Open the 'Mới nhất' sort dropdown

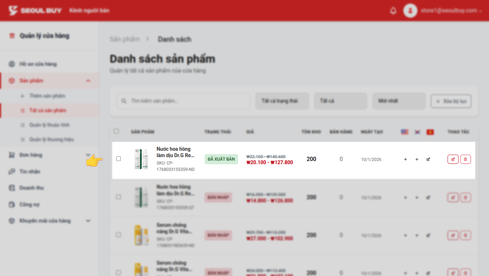pos(398,101)
